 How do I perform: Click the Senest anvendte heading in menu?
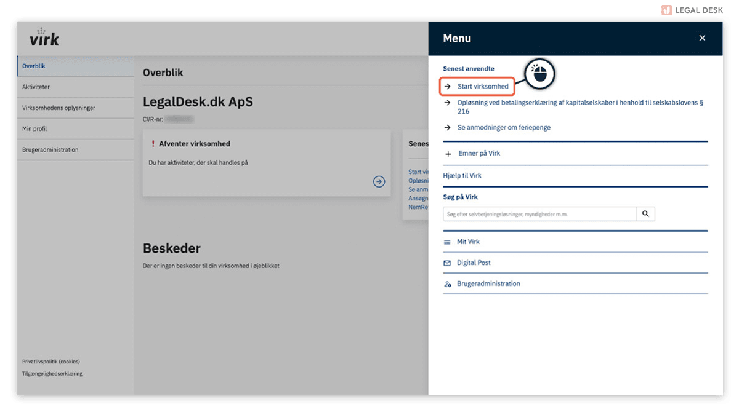click(x=469, y=69)
